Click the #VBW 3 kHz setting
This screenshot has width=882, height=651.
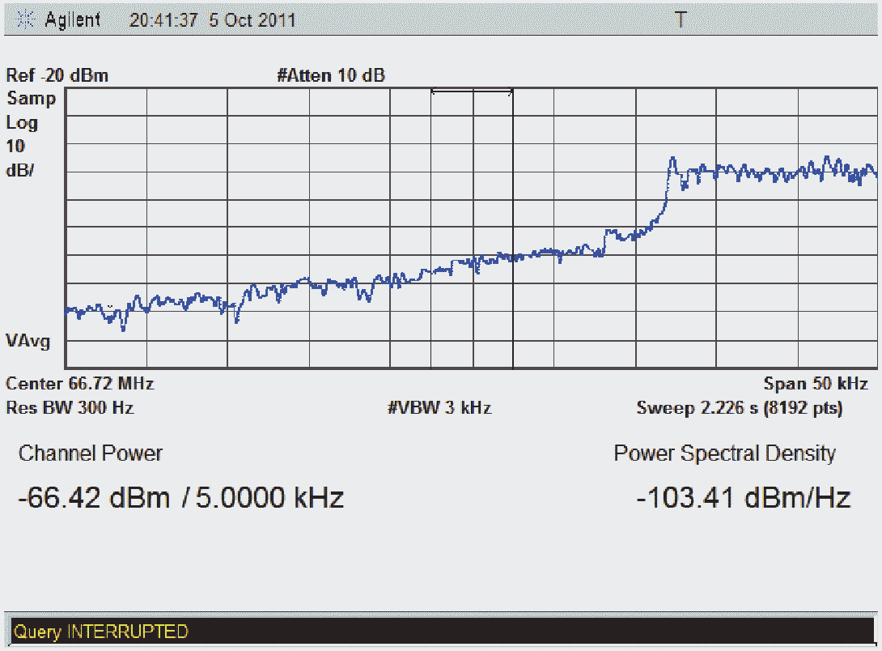pos(439,408)
